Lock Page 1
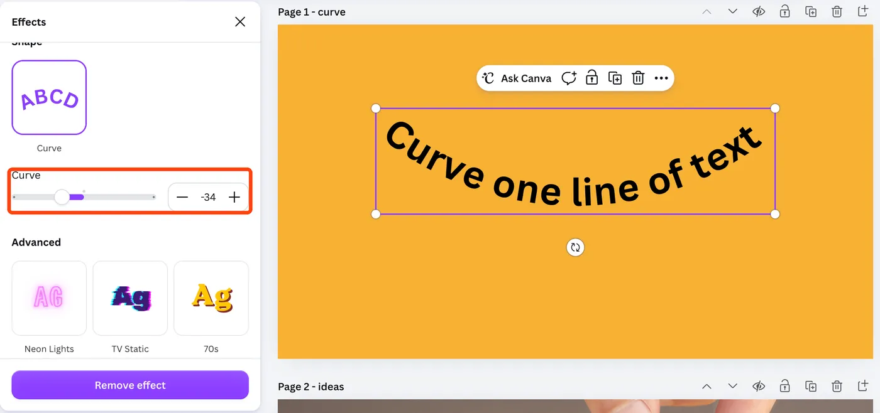 click(x=784, y=11)
